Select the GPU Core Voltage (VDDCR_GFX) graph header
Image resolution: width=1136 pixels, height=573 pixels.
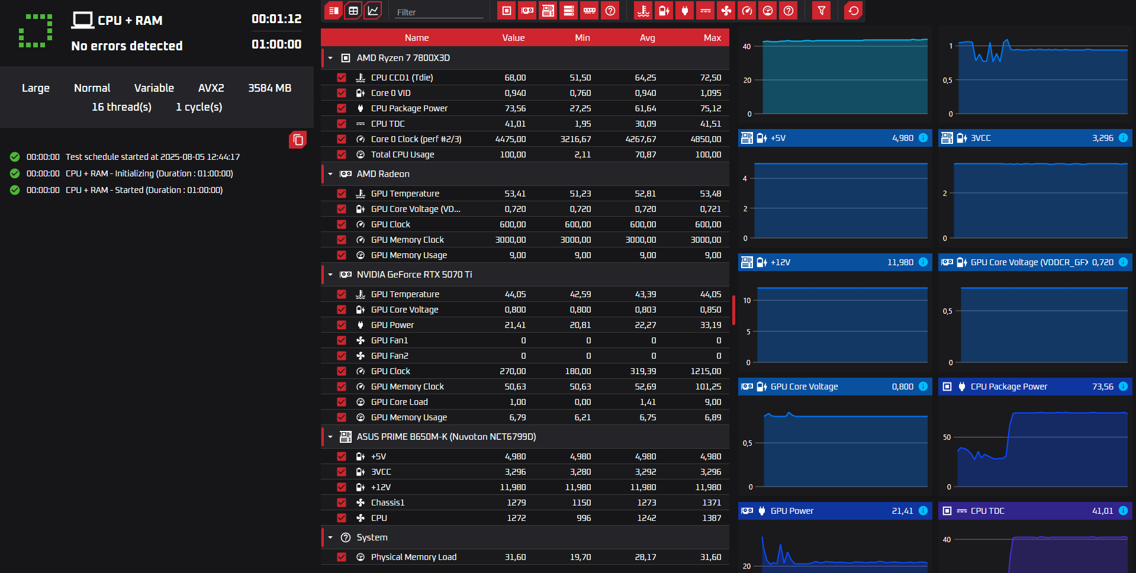[1035, 262]
